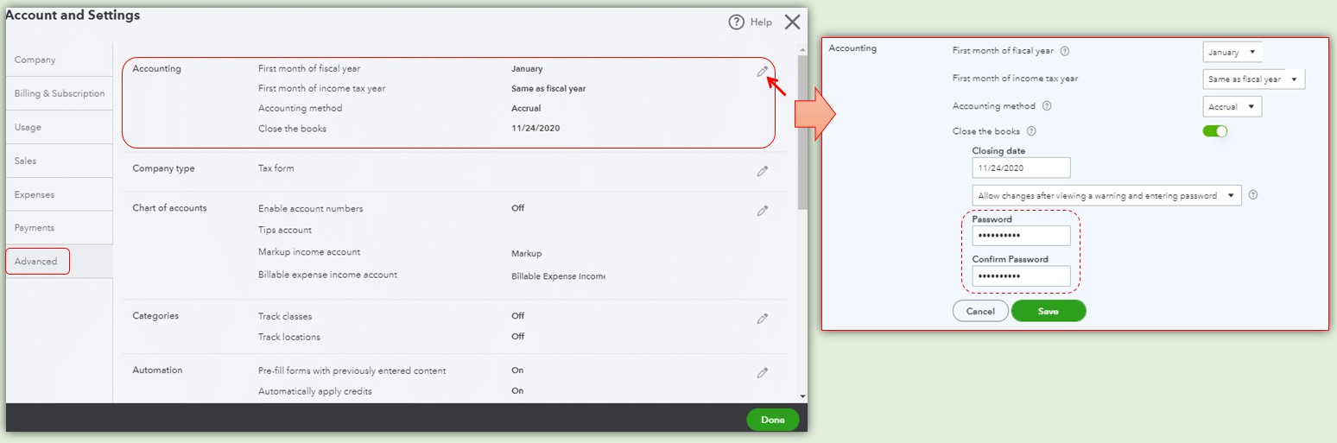Click Pre-fill forms with previously entered content
The height and width of the screenshot is (443, 1337).
pyautogui.click(x=352, y=370)
